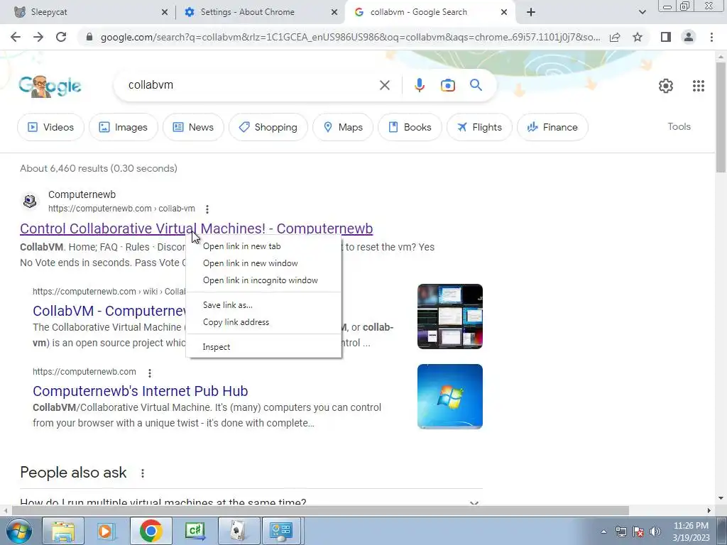Open more options next to People also ask
This screenshot has width=727, height=545.
142,473
